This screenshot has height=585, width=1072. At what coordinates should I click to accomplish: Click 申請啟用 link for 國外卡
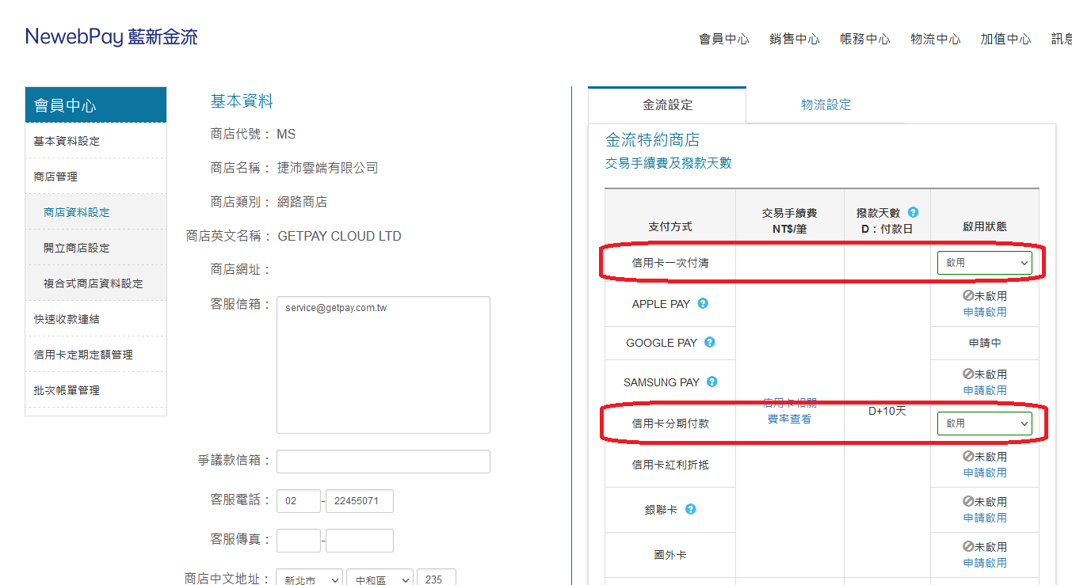(985, 563)
